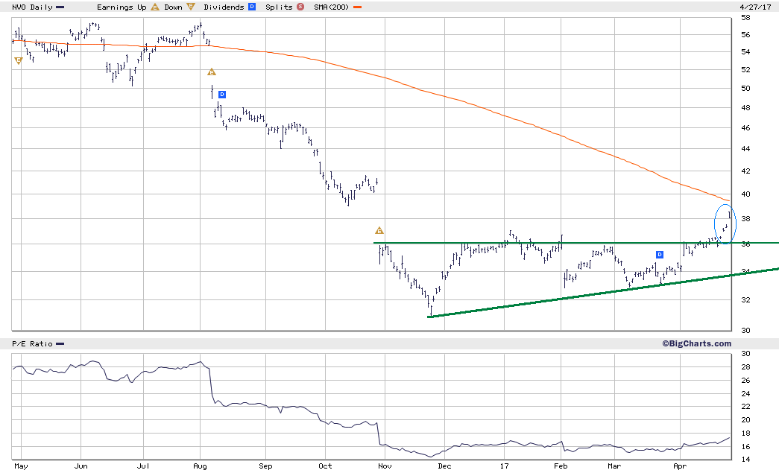The height and width of the screenshot is (473, 779).
Task: Click the 24 P/E axis label
Action: coord(745,394)
